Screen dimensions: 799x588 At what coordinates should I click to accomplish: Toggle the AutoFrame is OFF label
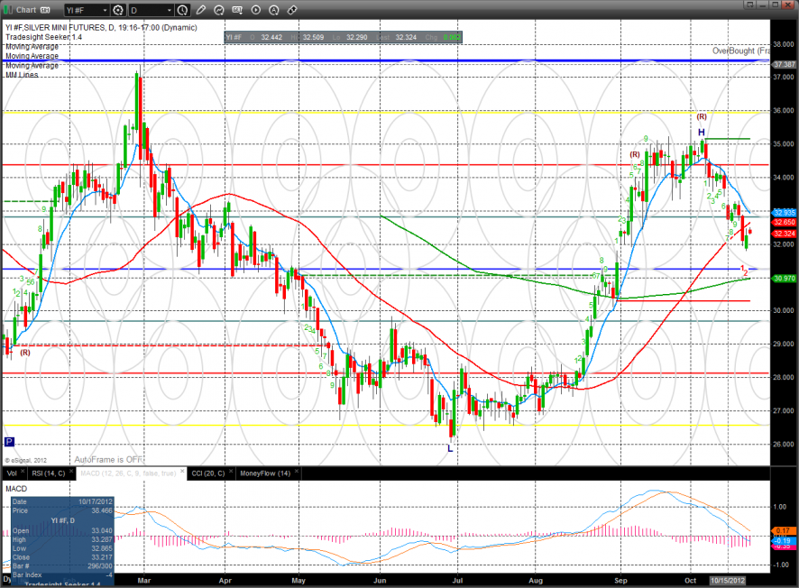(109, 459)
